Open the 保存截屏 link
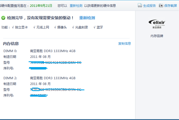 171,6
